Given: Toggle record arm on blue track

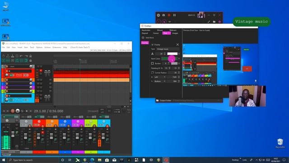Looking at the screenshot, I should (7, 83).
